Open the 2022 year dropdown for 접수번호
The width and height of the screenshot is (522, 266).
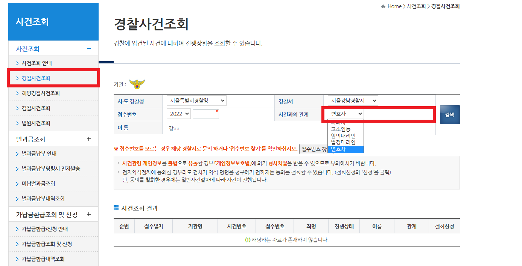point(179,114)
